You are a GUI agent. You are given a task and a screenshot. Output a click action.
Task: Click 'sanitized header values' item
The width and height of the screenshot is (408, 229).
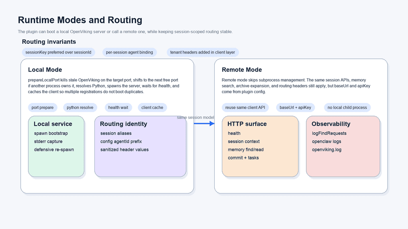(124, 149)
